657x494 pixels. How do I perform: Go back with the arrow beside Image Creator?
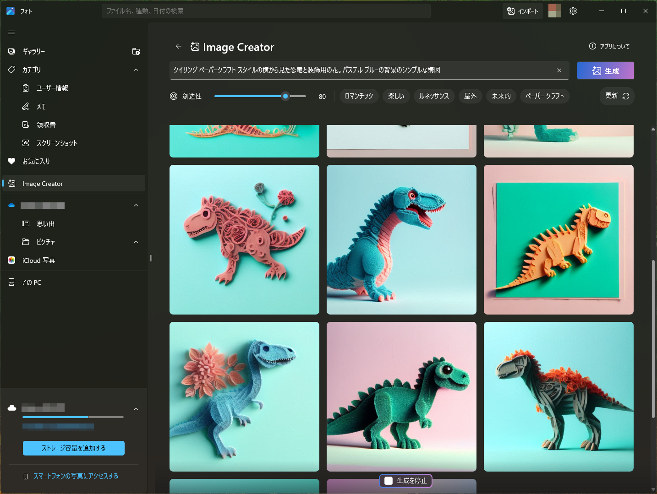(x=179, y=46)
